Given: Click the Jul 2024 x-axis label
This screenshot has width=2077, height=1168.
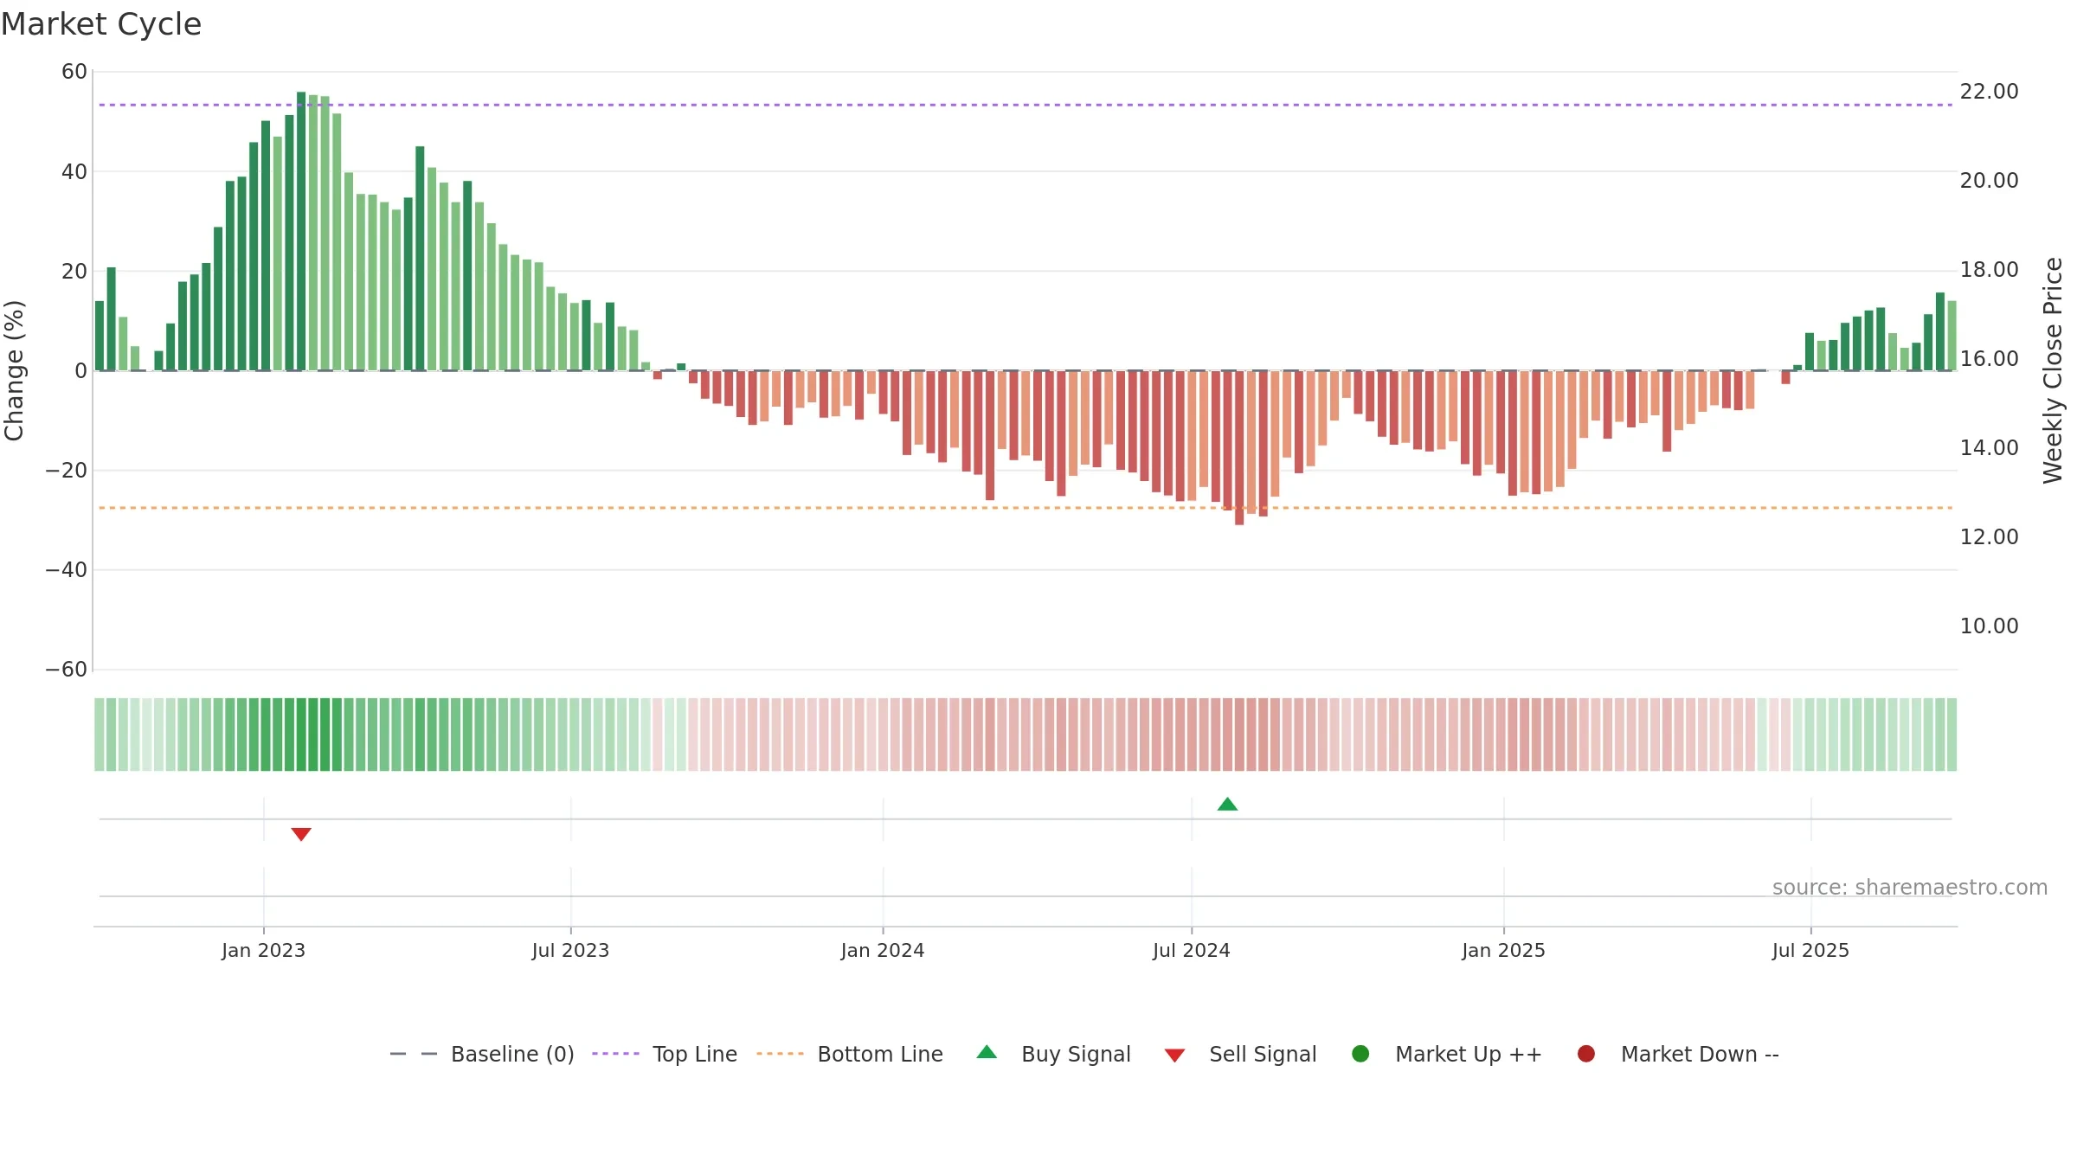Looking at the screenshot, I should [1192, 950].
